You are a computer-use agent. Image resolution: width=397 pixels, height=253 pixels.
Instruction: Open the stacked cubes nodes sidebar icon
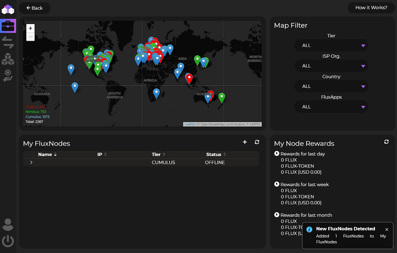click(8, 59)
